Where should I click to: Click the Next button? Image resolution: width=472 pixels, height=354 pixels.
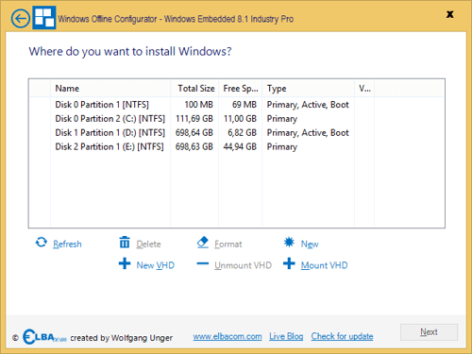click(x=429, y=332)
